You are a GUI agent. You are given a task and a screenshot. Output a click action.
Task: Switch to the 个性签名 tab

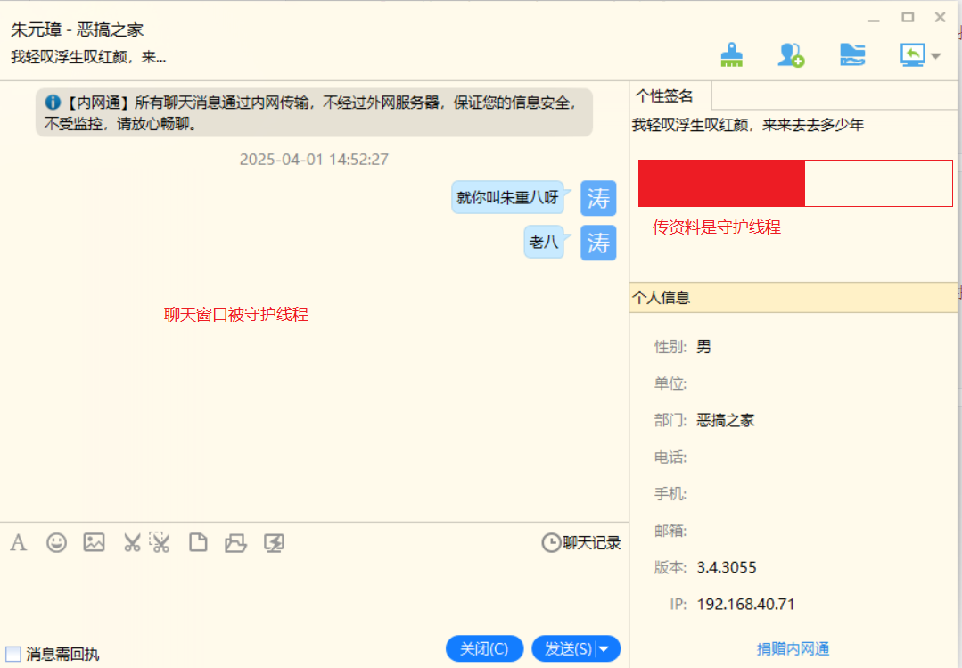662,96
